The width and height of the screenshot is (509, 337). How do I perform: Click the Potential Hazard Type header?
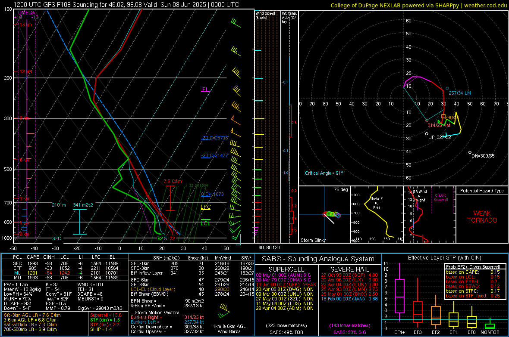point(482,191)
